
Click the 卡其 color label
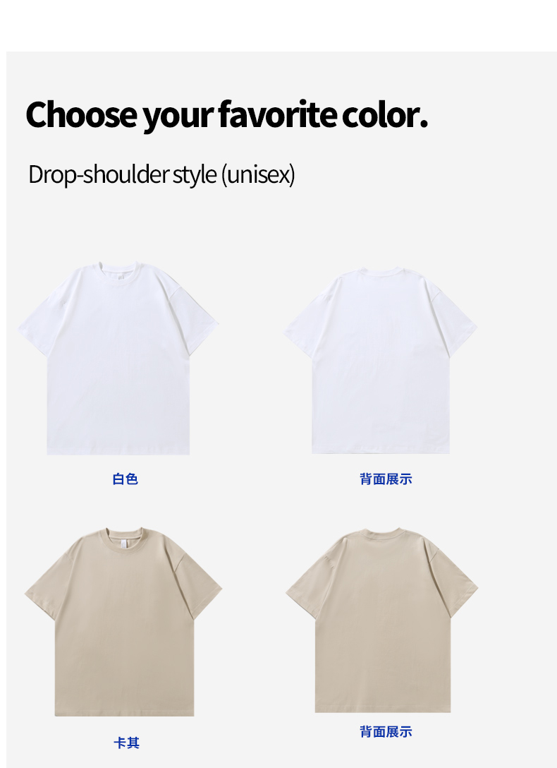pos(127,743)
